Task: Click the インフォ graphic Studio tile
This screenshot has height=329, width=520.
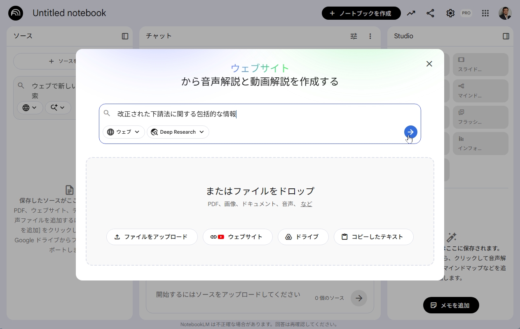Action: [x=481, y=144]
